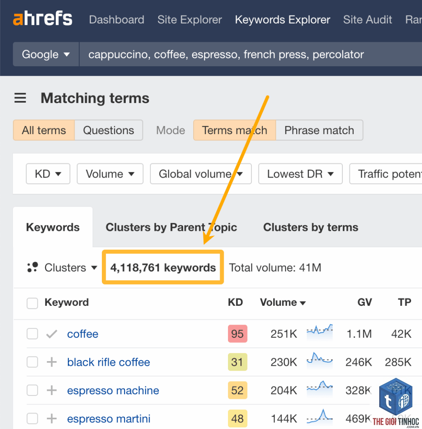This screenshot has width=422, height=429.
Task: Select Terms match mode
Action: (x=235, y=130)
